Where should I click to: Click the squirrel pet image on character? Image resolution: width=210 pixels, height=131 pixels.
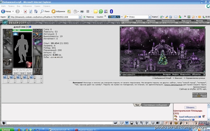click(x=29, y=64)
